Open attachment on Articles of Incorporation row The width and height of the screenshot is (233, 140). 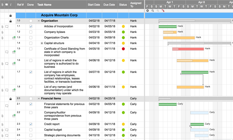(2, 27)
